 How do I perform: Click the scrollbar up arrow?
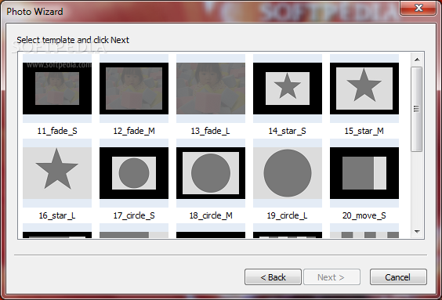417,60
